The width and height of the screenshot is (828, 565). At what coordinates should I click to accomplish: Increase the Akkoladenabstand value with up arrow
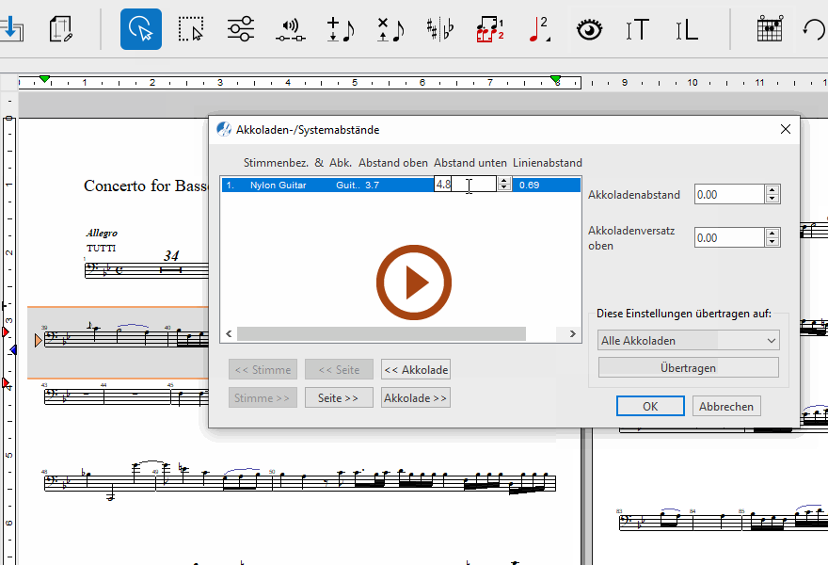click(772, 190)
